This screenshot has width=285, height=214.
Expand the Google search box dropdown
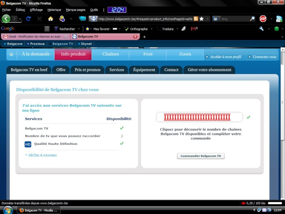coord(47,29)
